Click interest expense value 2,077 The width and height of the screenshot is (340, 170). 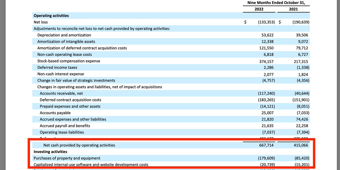click(269, 74)
